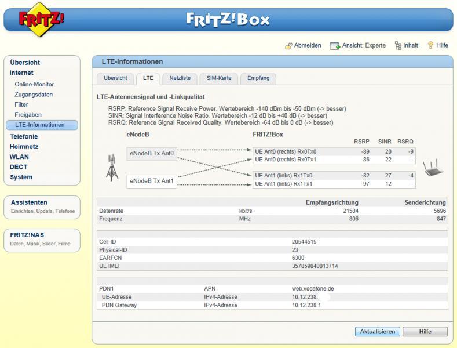457x348 pixels.
Task: Open Heimnetz in sidebar
Action: click(24, 147)
